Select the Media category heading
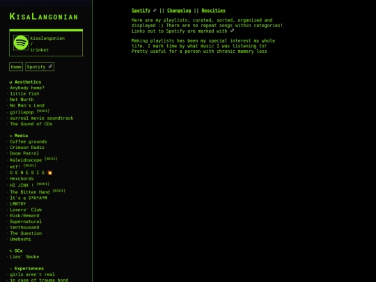The image size is (376, 282). coord(21,136)
